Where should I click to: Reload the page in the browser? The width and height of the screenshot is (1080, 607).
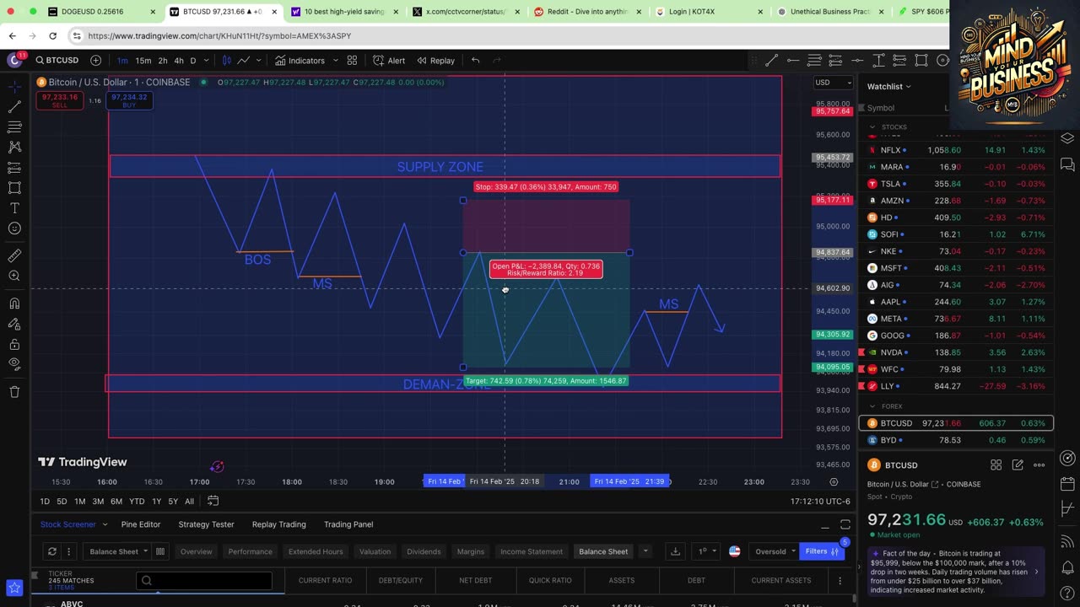tap(52, 35)
